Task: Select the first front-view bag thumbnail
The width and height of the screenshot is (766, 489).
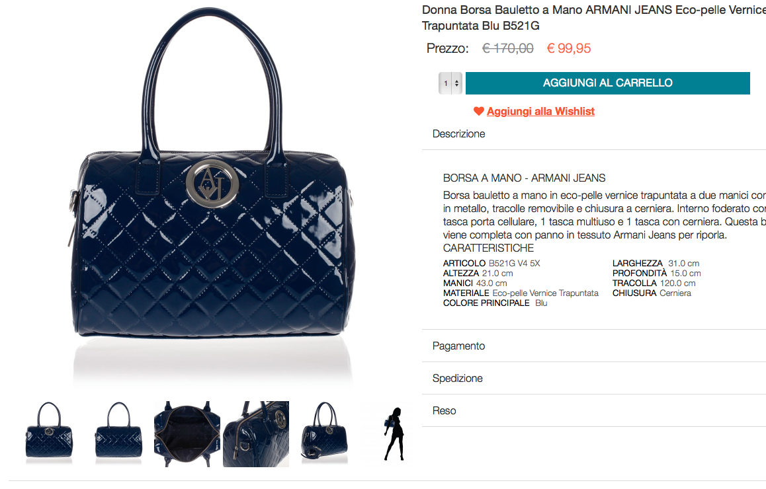Action: click(x=49, y=432)
